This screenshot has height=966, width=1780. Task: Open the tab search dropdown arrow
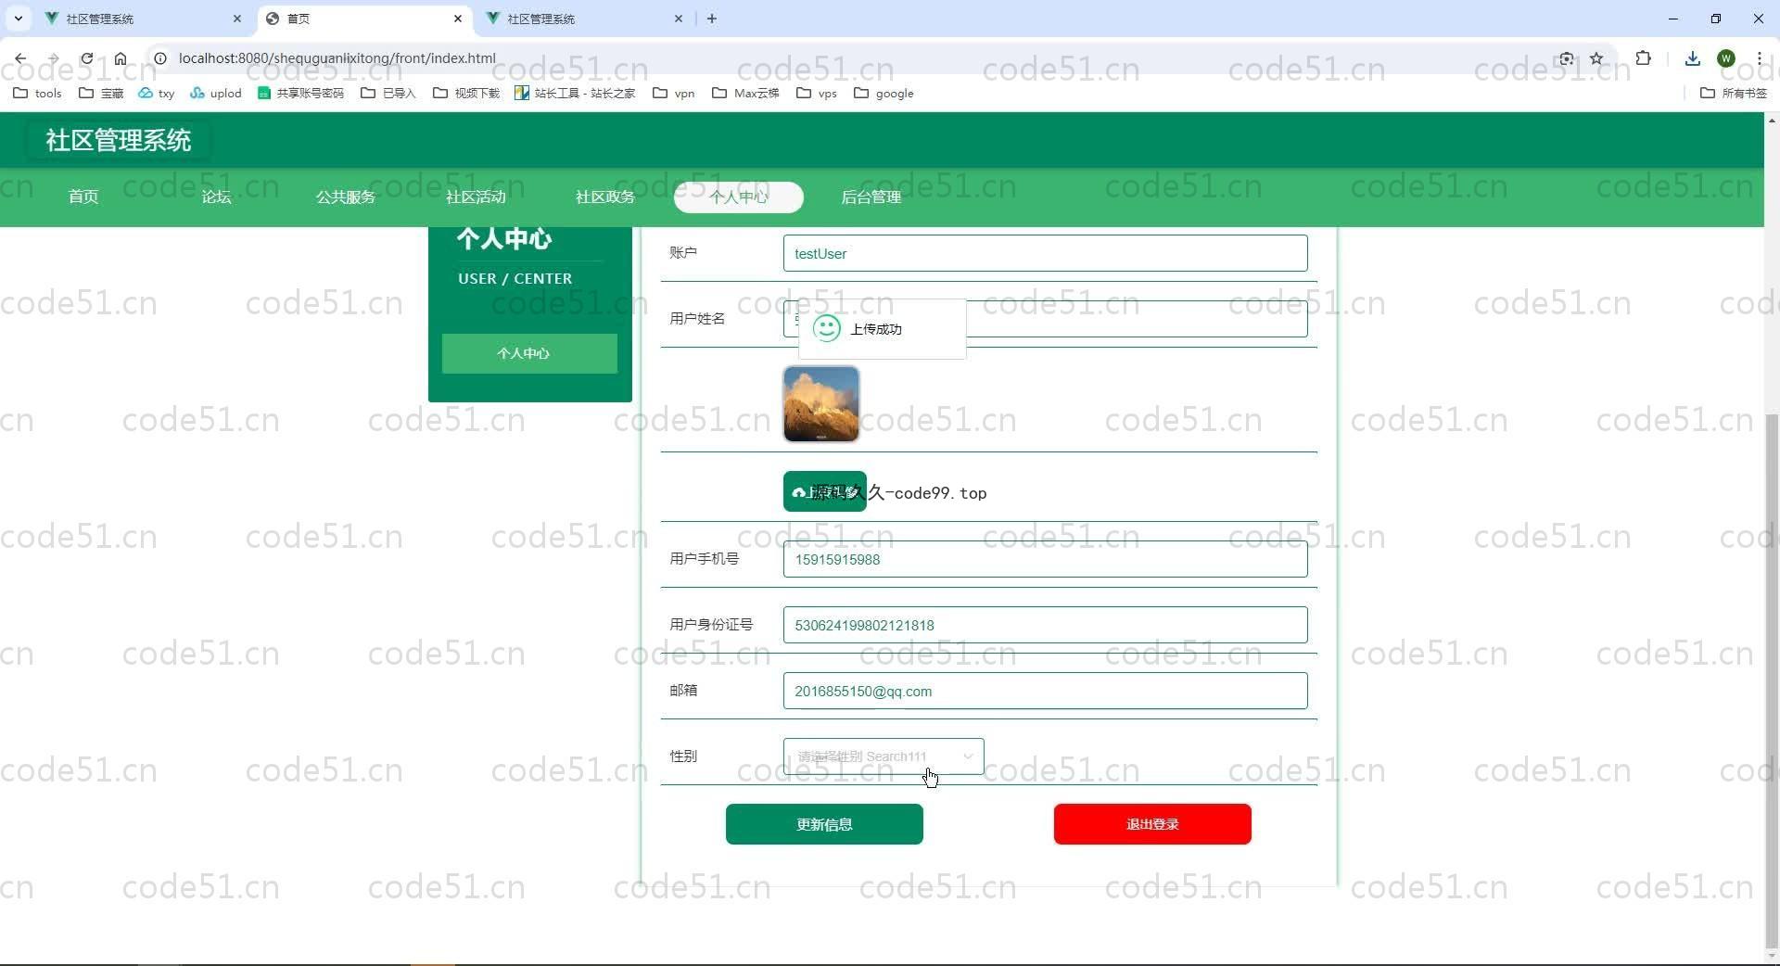pyautogui.click(x=18, y=19)
